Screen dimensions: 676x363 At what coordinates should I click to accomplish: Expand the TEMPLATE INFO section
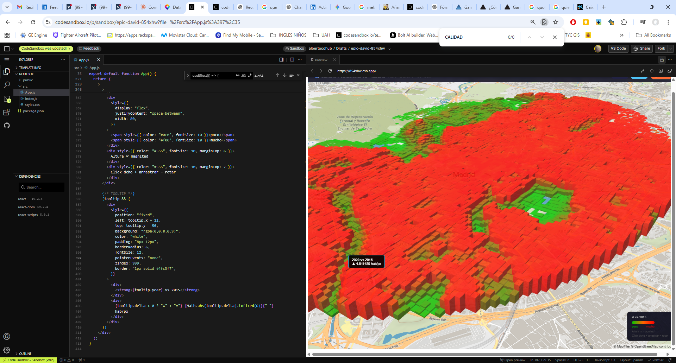[30, 68]
